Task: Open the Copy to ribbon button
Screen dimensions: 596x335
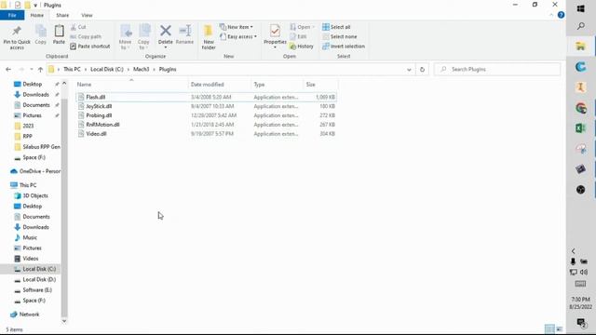Action: pos(143,36)
